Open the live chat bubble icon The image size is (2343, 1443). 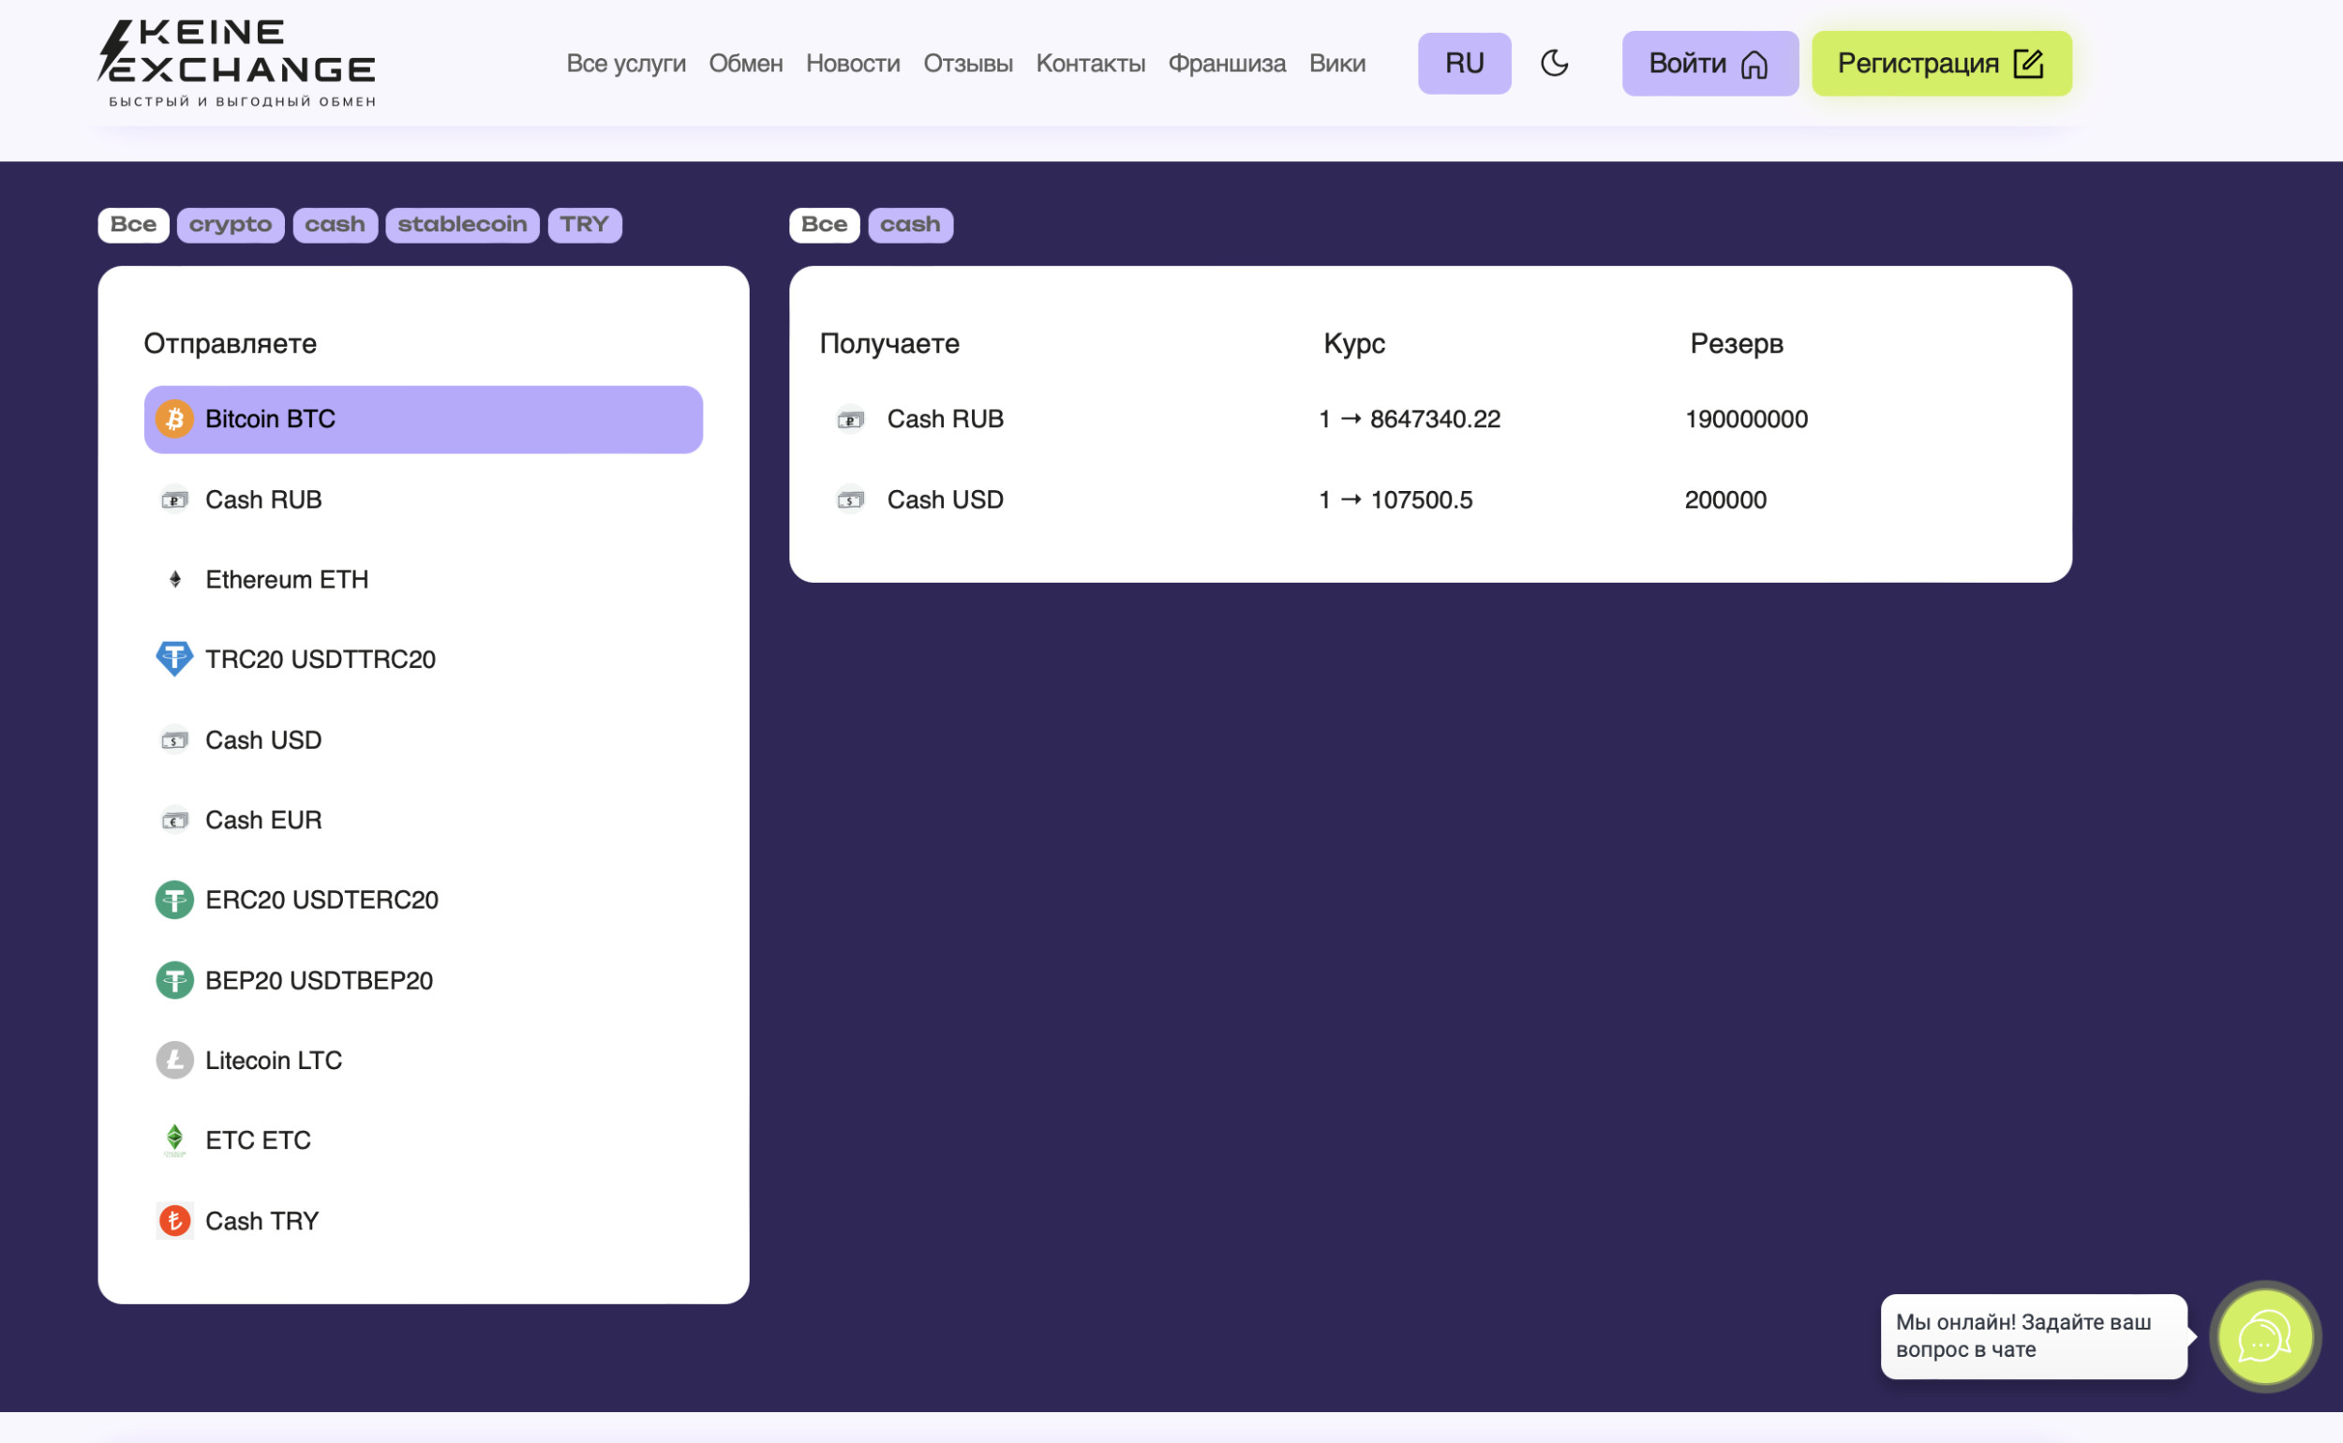(2263, 1337)
